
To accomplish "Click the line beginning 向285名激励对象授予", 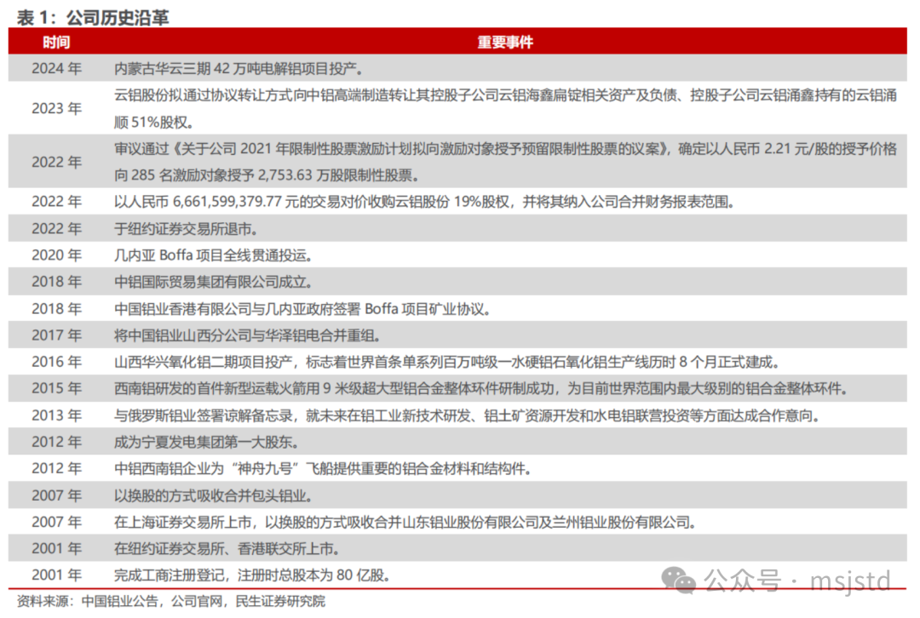I will tap(267, 175).
